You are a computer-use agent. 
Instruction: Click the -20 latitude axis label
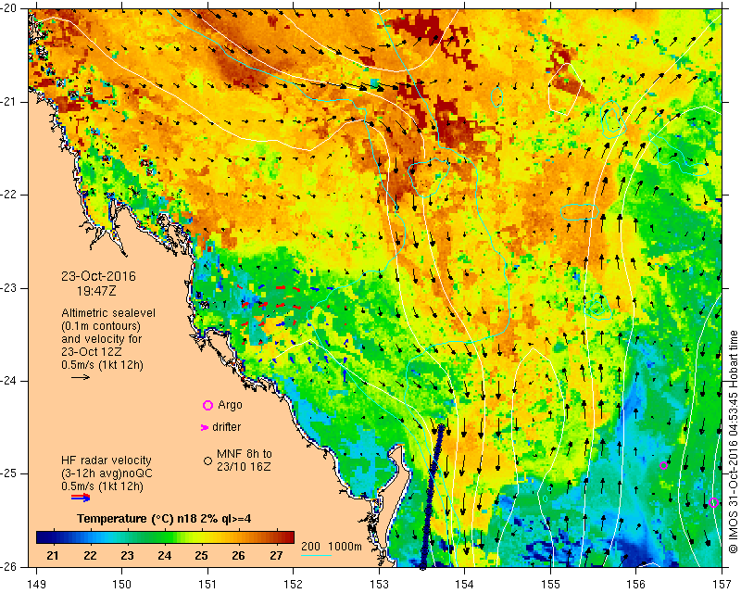click(9, 8)
